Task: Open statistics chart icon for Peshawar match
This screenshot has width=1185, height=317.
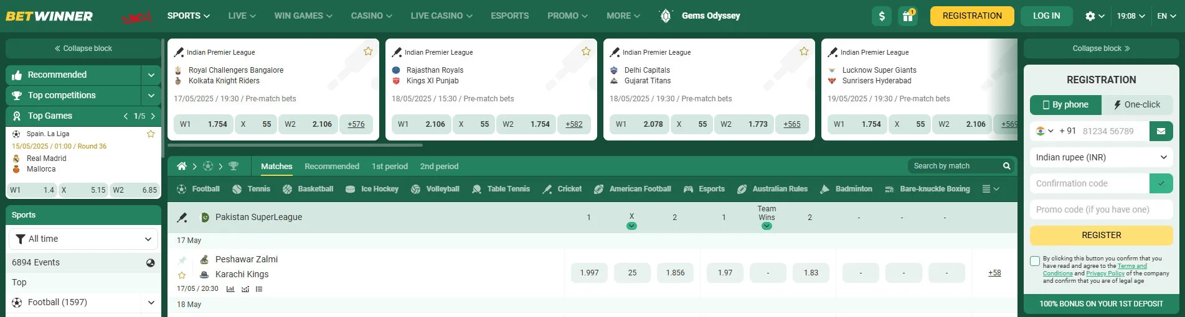Action: coord(230,289)
